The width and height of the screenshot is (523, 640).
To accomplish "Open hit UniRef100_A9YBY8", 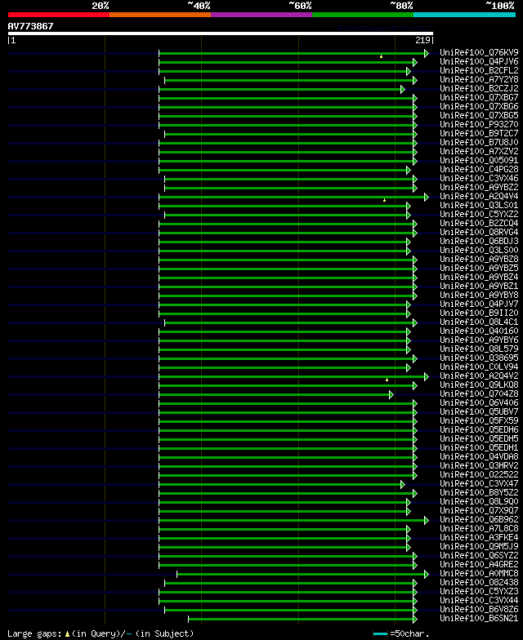I will point(479,296).
